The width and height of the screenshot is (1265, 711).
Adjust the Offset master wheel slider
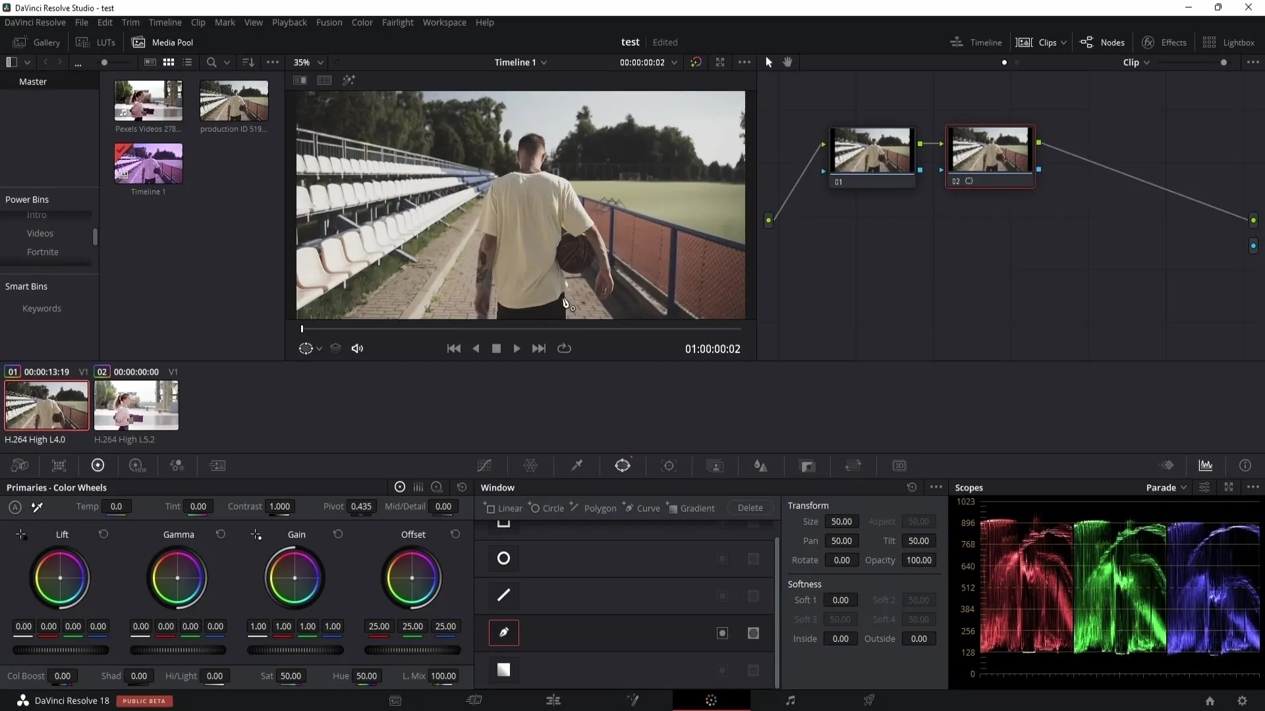[x=412, y=650]
